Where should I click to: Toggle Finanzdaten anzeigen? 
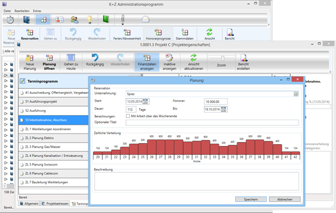click(x=147, y=62)
